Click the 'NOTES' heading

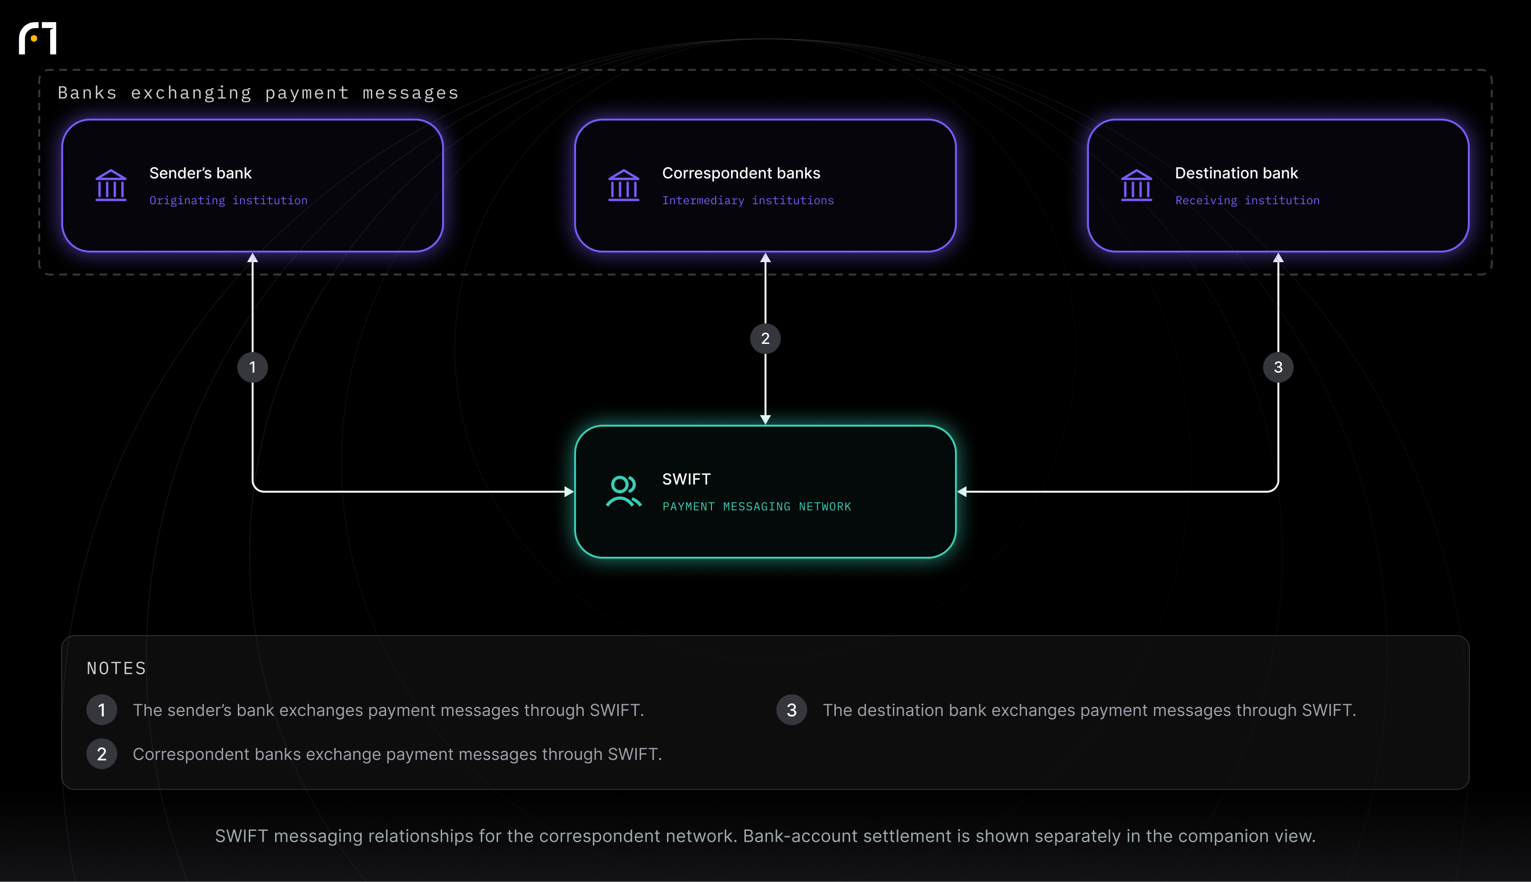click(x=116, y=668)
